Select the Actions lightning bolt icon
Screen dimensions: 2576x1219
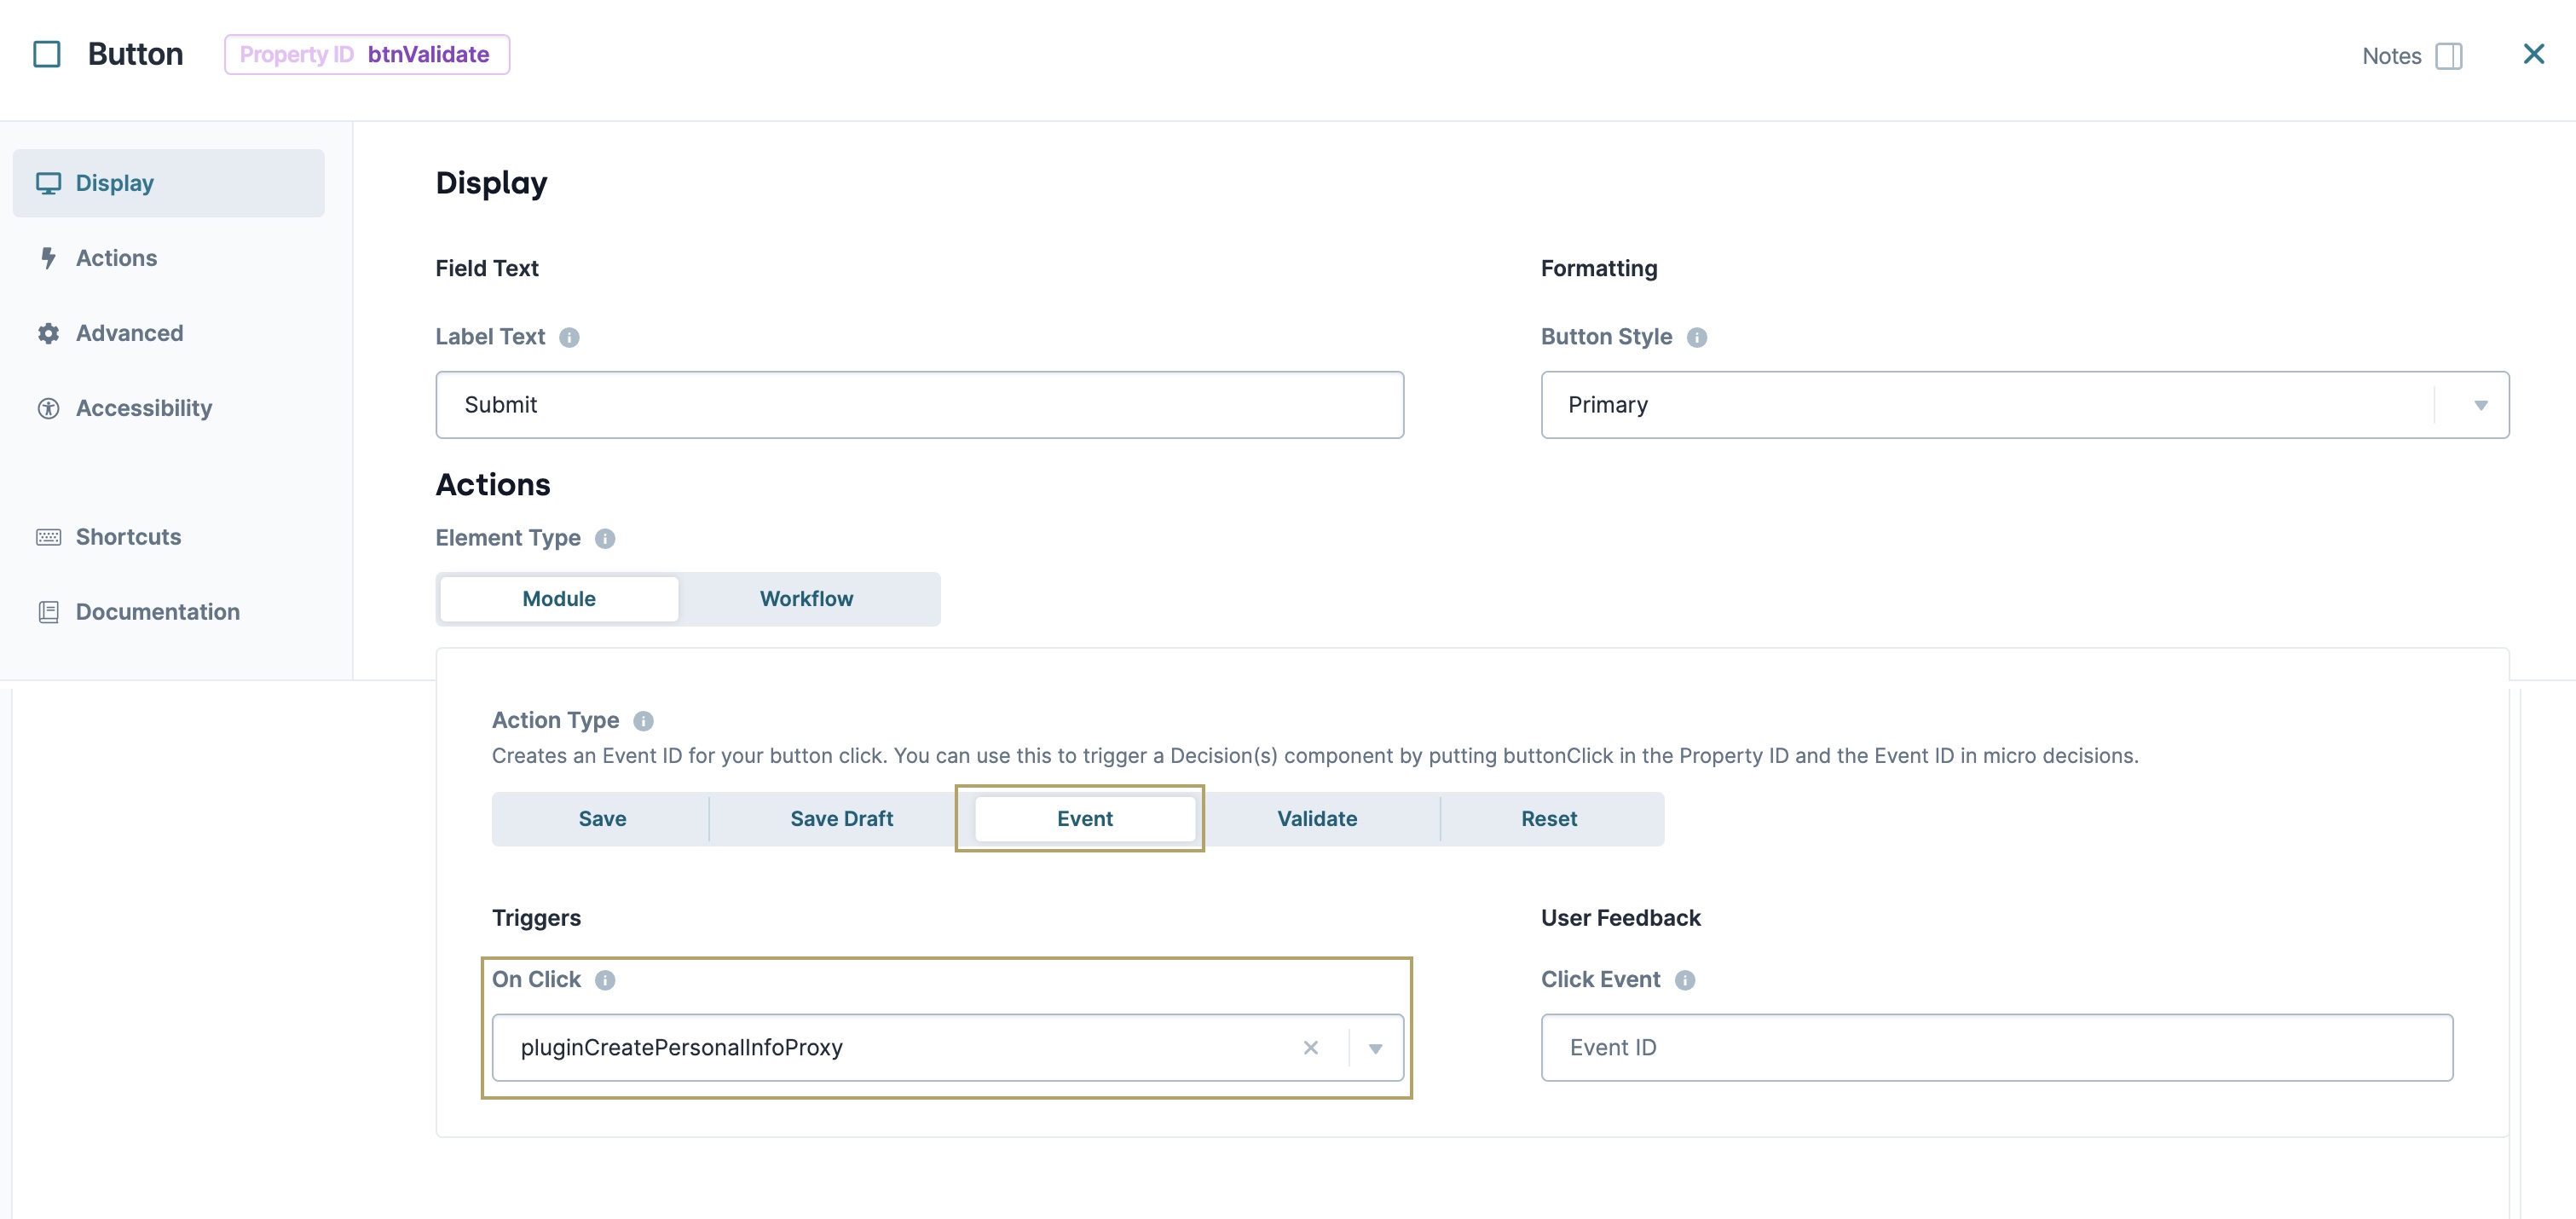pos(49,257)
